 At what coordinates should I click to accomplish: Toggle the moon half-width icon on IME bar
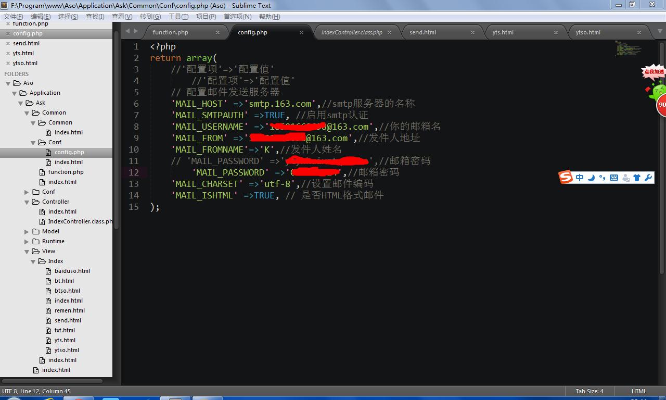591,178
